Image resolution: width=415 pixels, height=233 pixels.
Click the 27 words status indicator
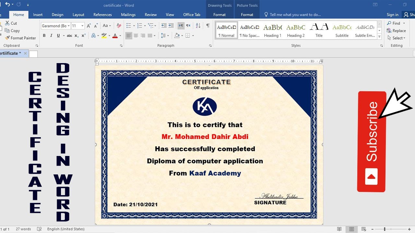[x=23, y=229]
